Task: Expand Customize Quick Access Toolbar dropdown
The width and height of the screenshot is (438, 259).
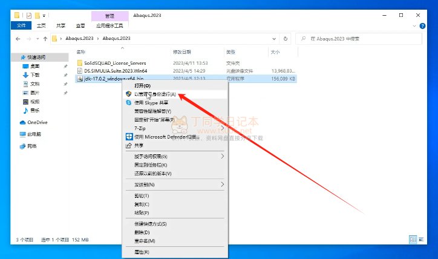Action: click(x=44, y=16)
